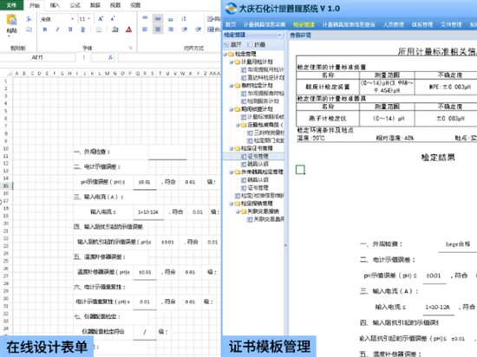Click the 展开 expand-all button
Image resolution: width=477 pixels, height=357 pixels.
pyautogui.click(x=232, y=45)
